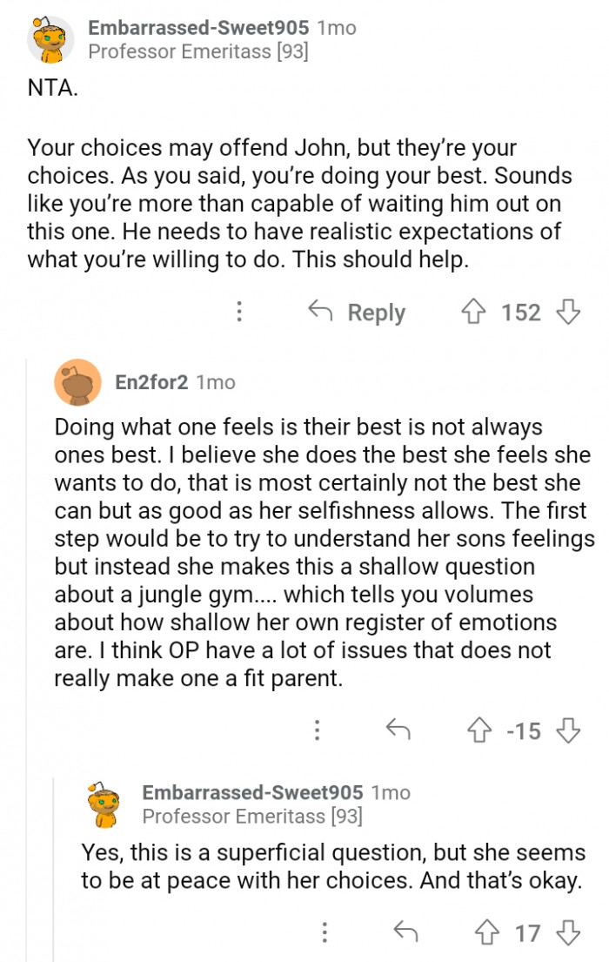This screenshot has height=962, width=609.
Task: Open more options on En2for2's comment
Action: pos(318,731)
